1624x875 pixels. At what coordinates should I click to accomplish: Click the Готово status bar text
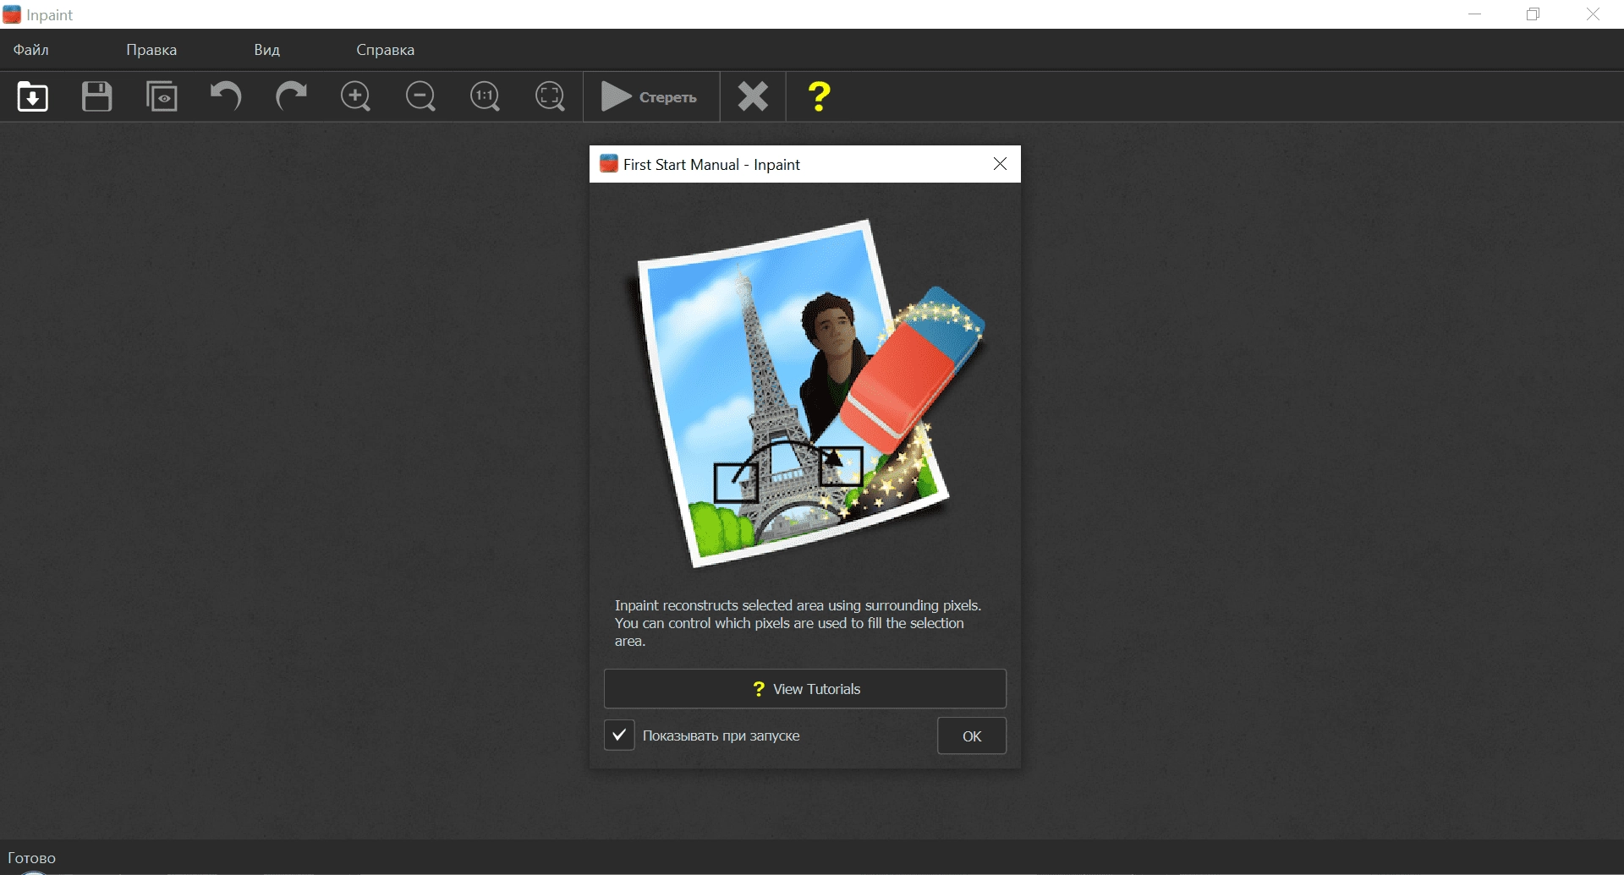click(32, 858)
